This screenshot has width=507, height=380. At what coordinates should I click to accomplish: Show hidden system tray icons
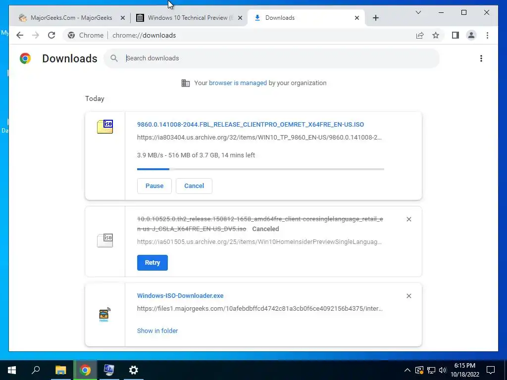pyautogui.click(x=407, y=370)
